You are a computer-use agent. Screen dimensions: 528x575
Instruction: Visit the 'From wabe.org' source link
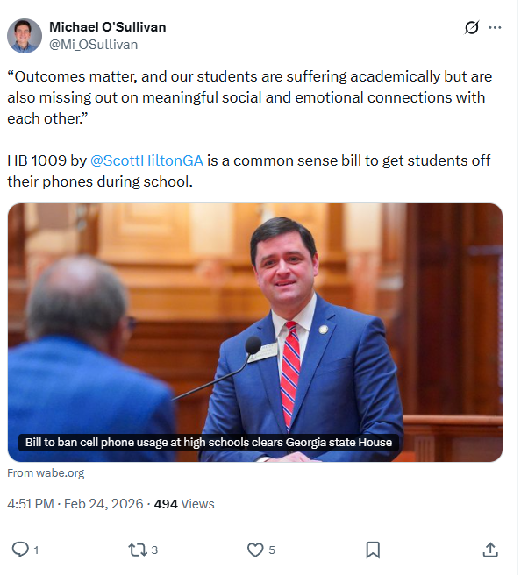(46, 473)
